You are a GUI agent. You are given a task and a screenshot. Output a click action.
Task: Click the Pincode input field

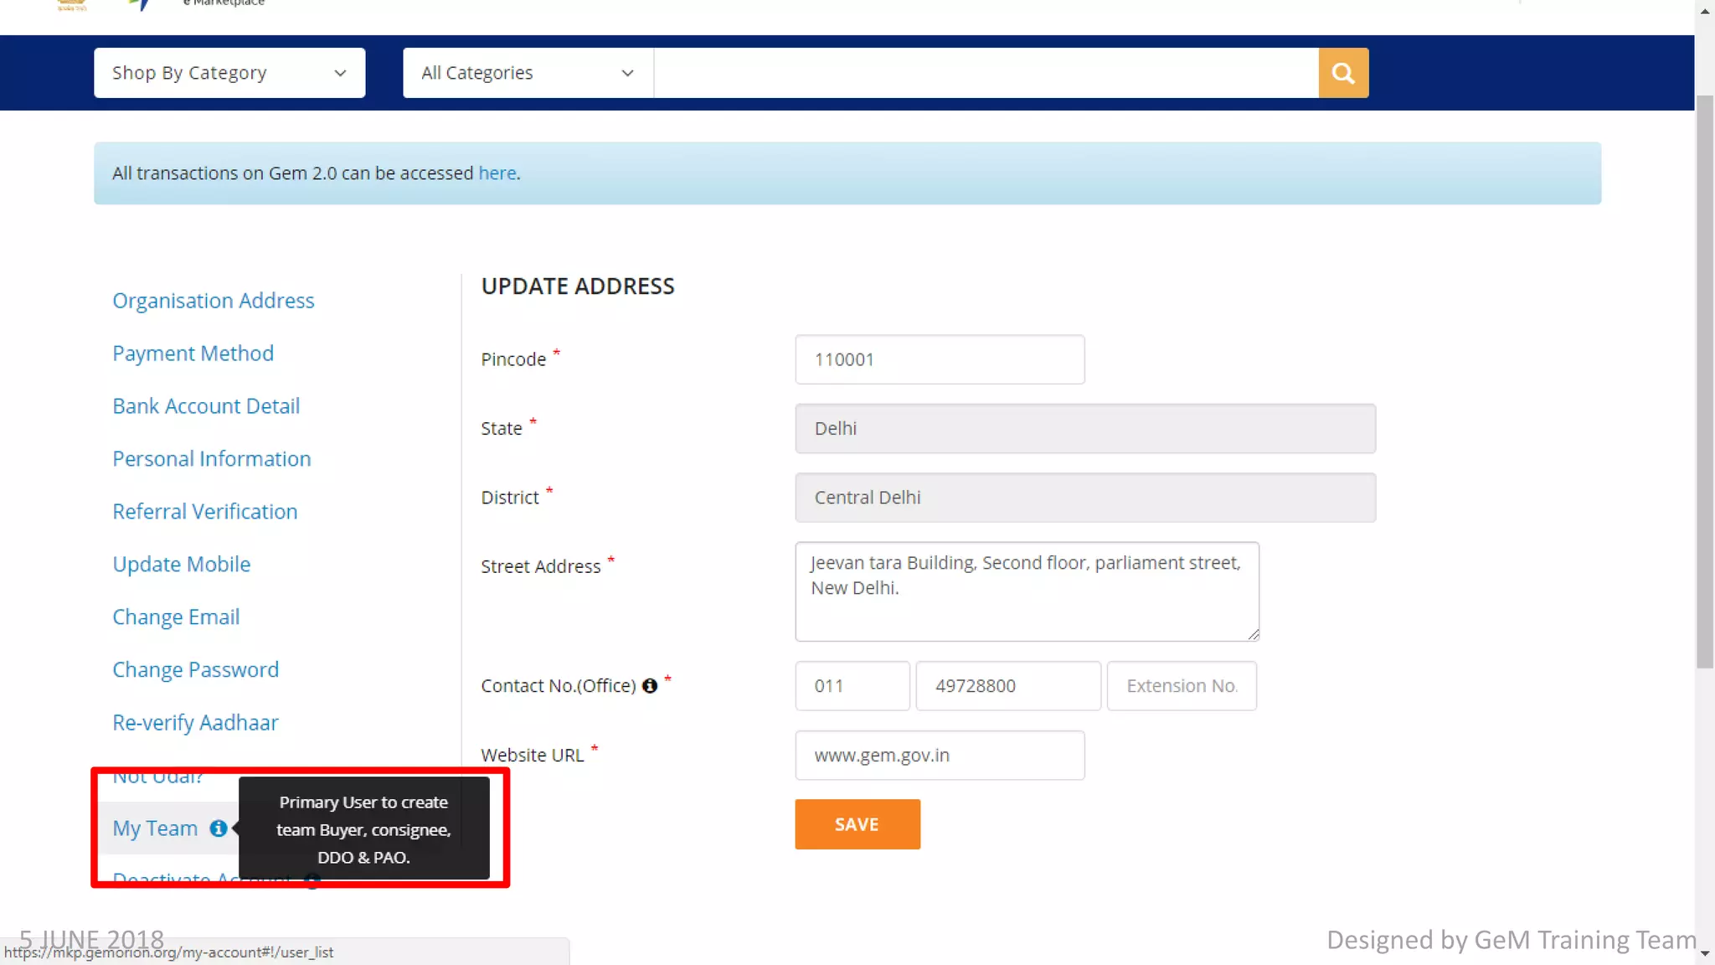[939, 359]
